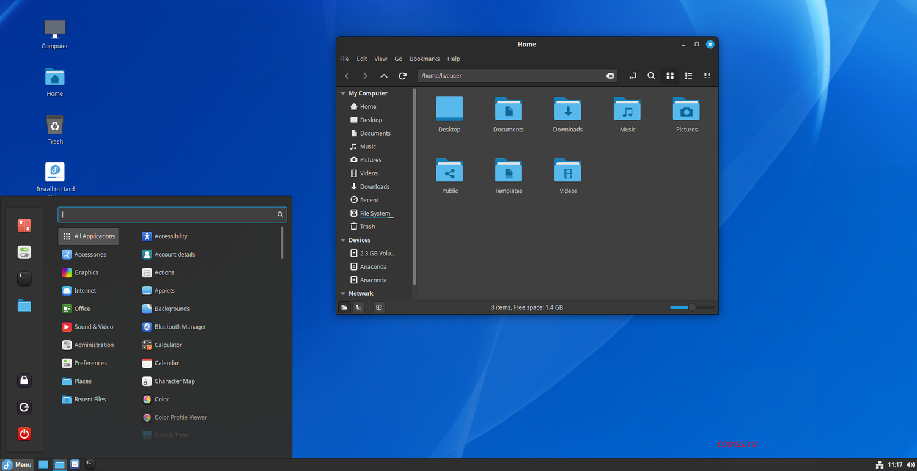Open Terminal from the menu favorites
The height and width of the screenshot is (471, 917).
click(24, 279)
